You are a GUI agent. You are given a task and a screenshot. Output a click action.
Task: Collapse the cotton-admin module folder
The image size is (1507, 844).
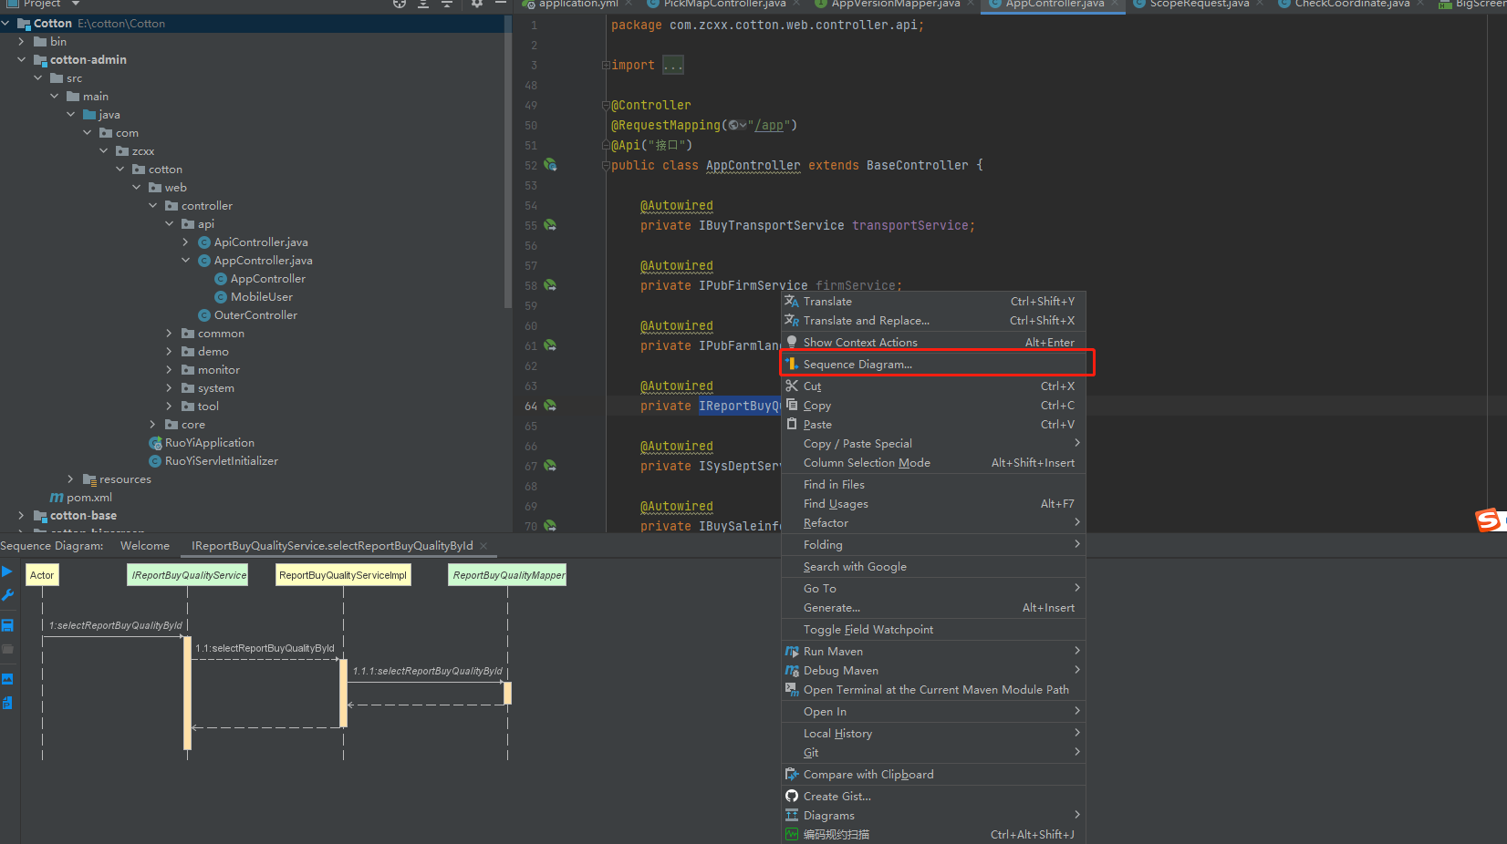click(21, 60)
